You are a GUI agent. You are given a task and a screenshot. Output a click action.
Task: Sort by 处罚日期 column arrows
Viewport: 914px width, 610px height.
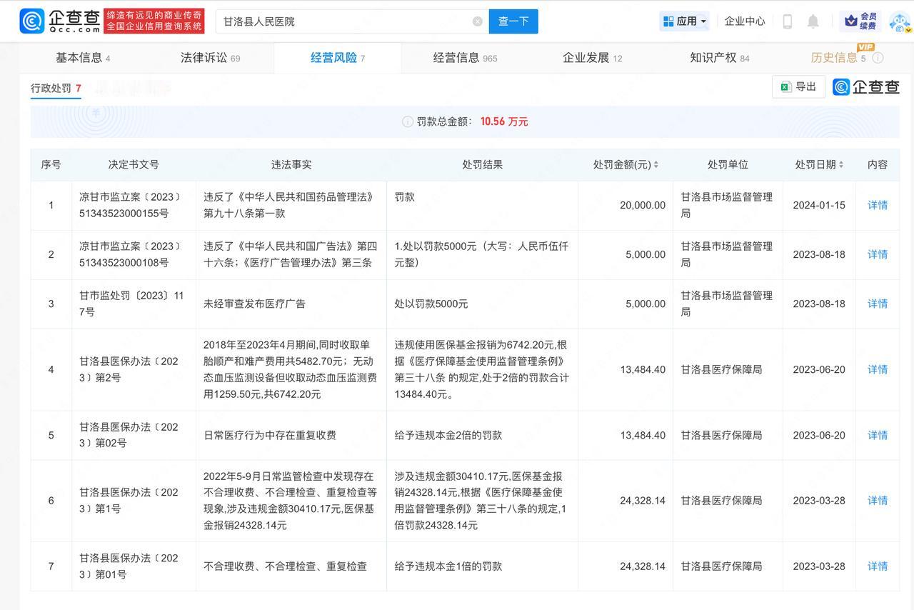point(841,165)
